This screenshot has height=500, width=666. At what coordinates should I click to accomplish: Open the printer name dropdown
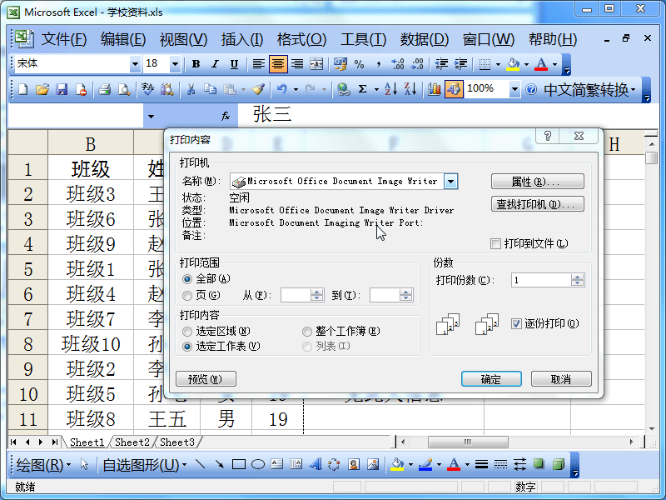coord(450,182)
